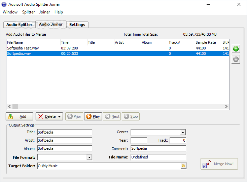This screenshot has width=247, height=182.
Task: Click the File Name column header
Action: pyautogui.click(x=33, y=42)
